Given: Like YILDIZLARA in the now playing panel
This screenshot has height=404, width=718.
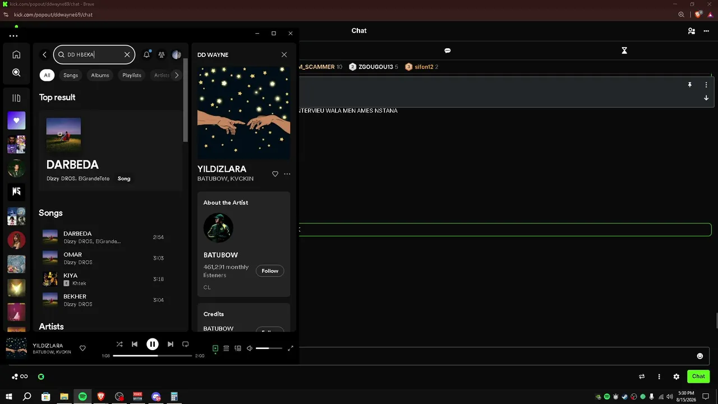Looking at the screenshot, I should coord(275,174).
